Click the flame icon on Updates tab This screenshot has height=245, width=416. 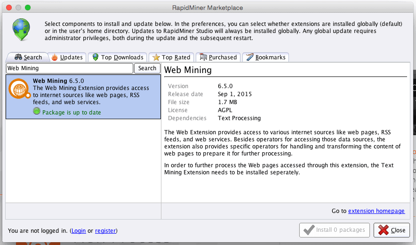[55, 57]
